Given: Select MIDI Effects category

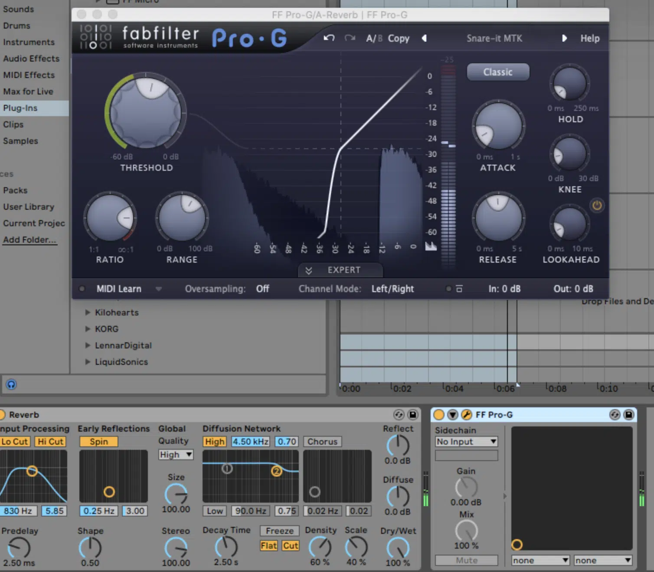Looking at the screenshot, I should pyautogui.click(x=29, y=75).
